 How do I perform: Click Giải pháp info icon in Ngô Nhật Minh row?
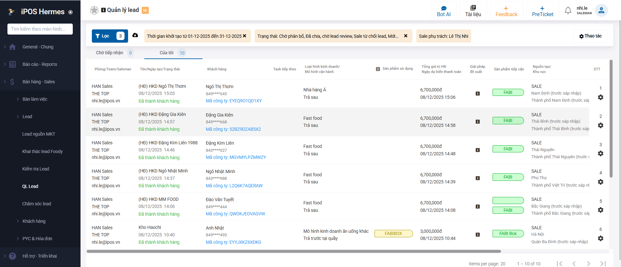click(x=478, y=178)
